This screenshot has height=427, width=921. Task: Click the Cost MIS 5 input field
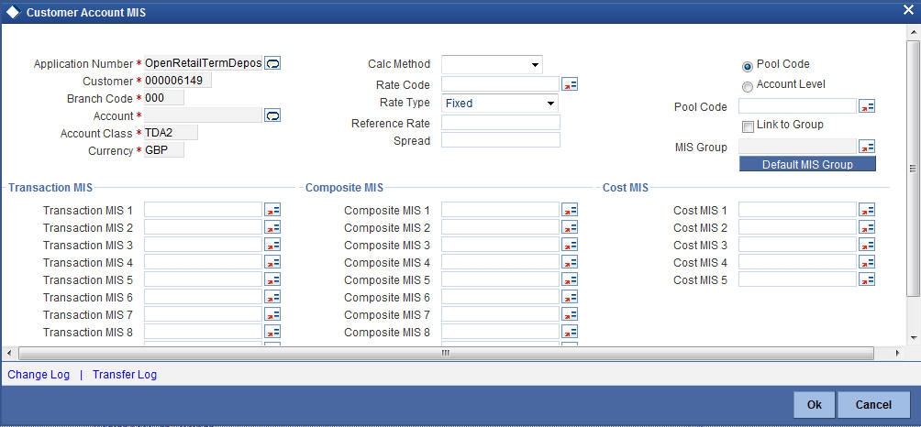pos(798,279)
